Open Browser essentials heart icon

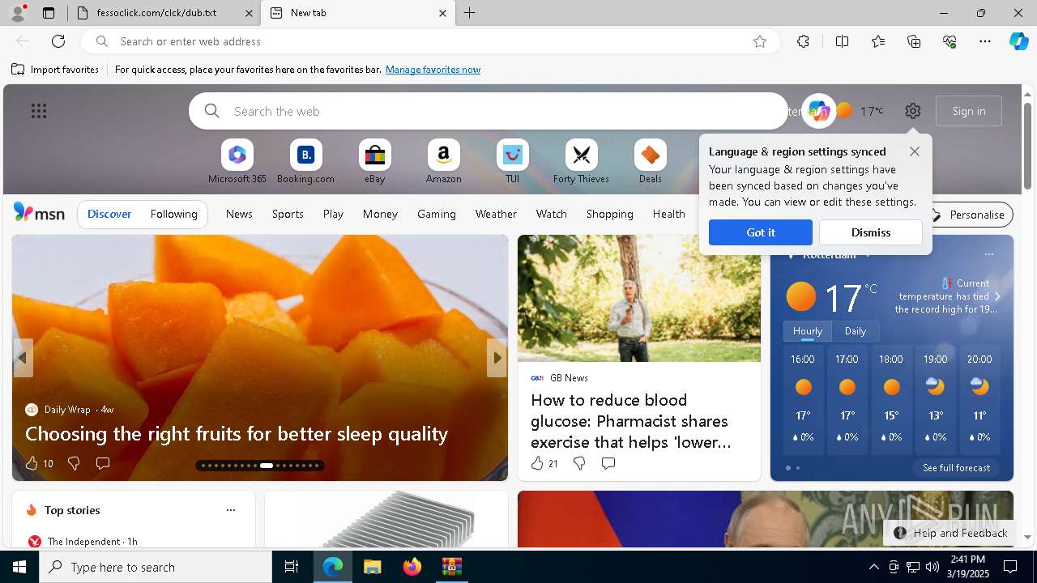click(x=950, y=41)
